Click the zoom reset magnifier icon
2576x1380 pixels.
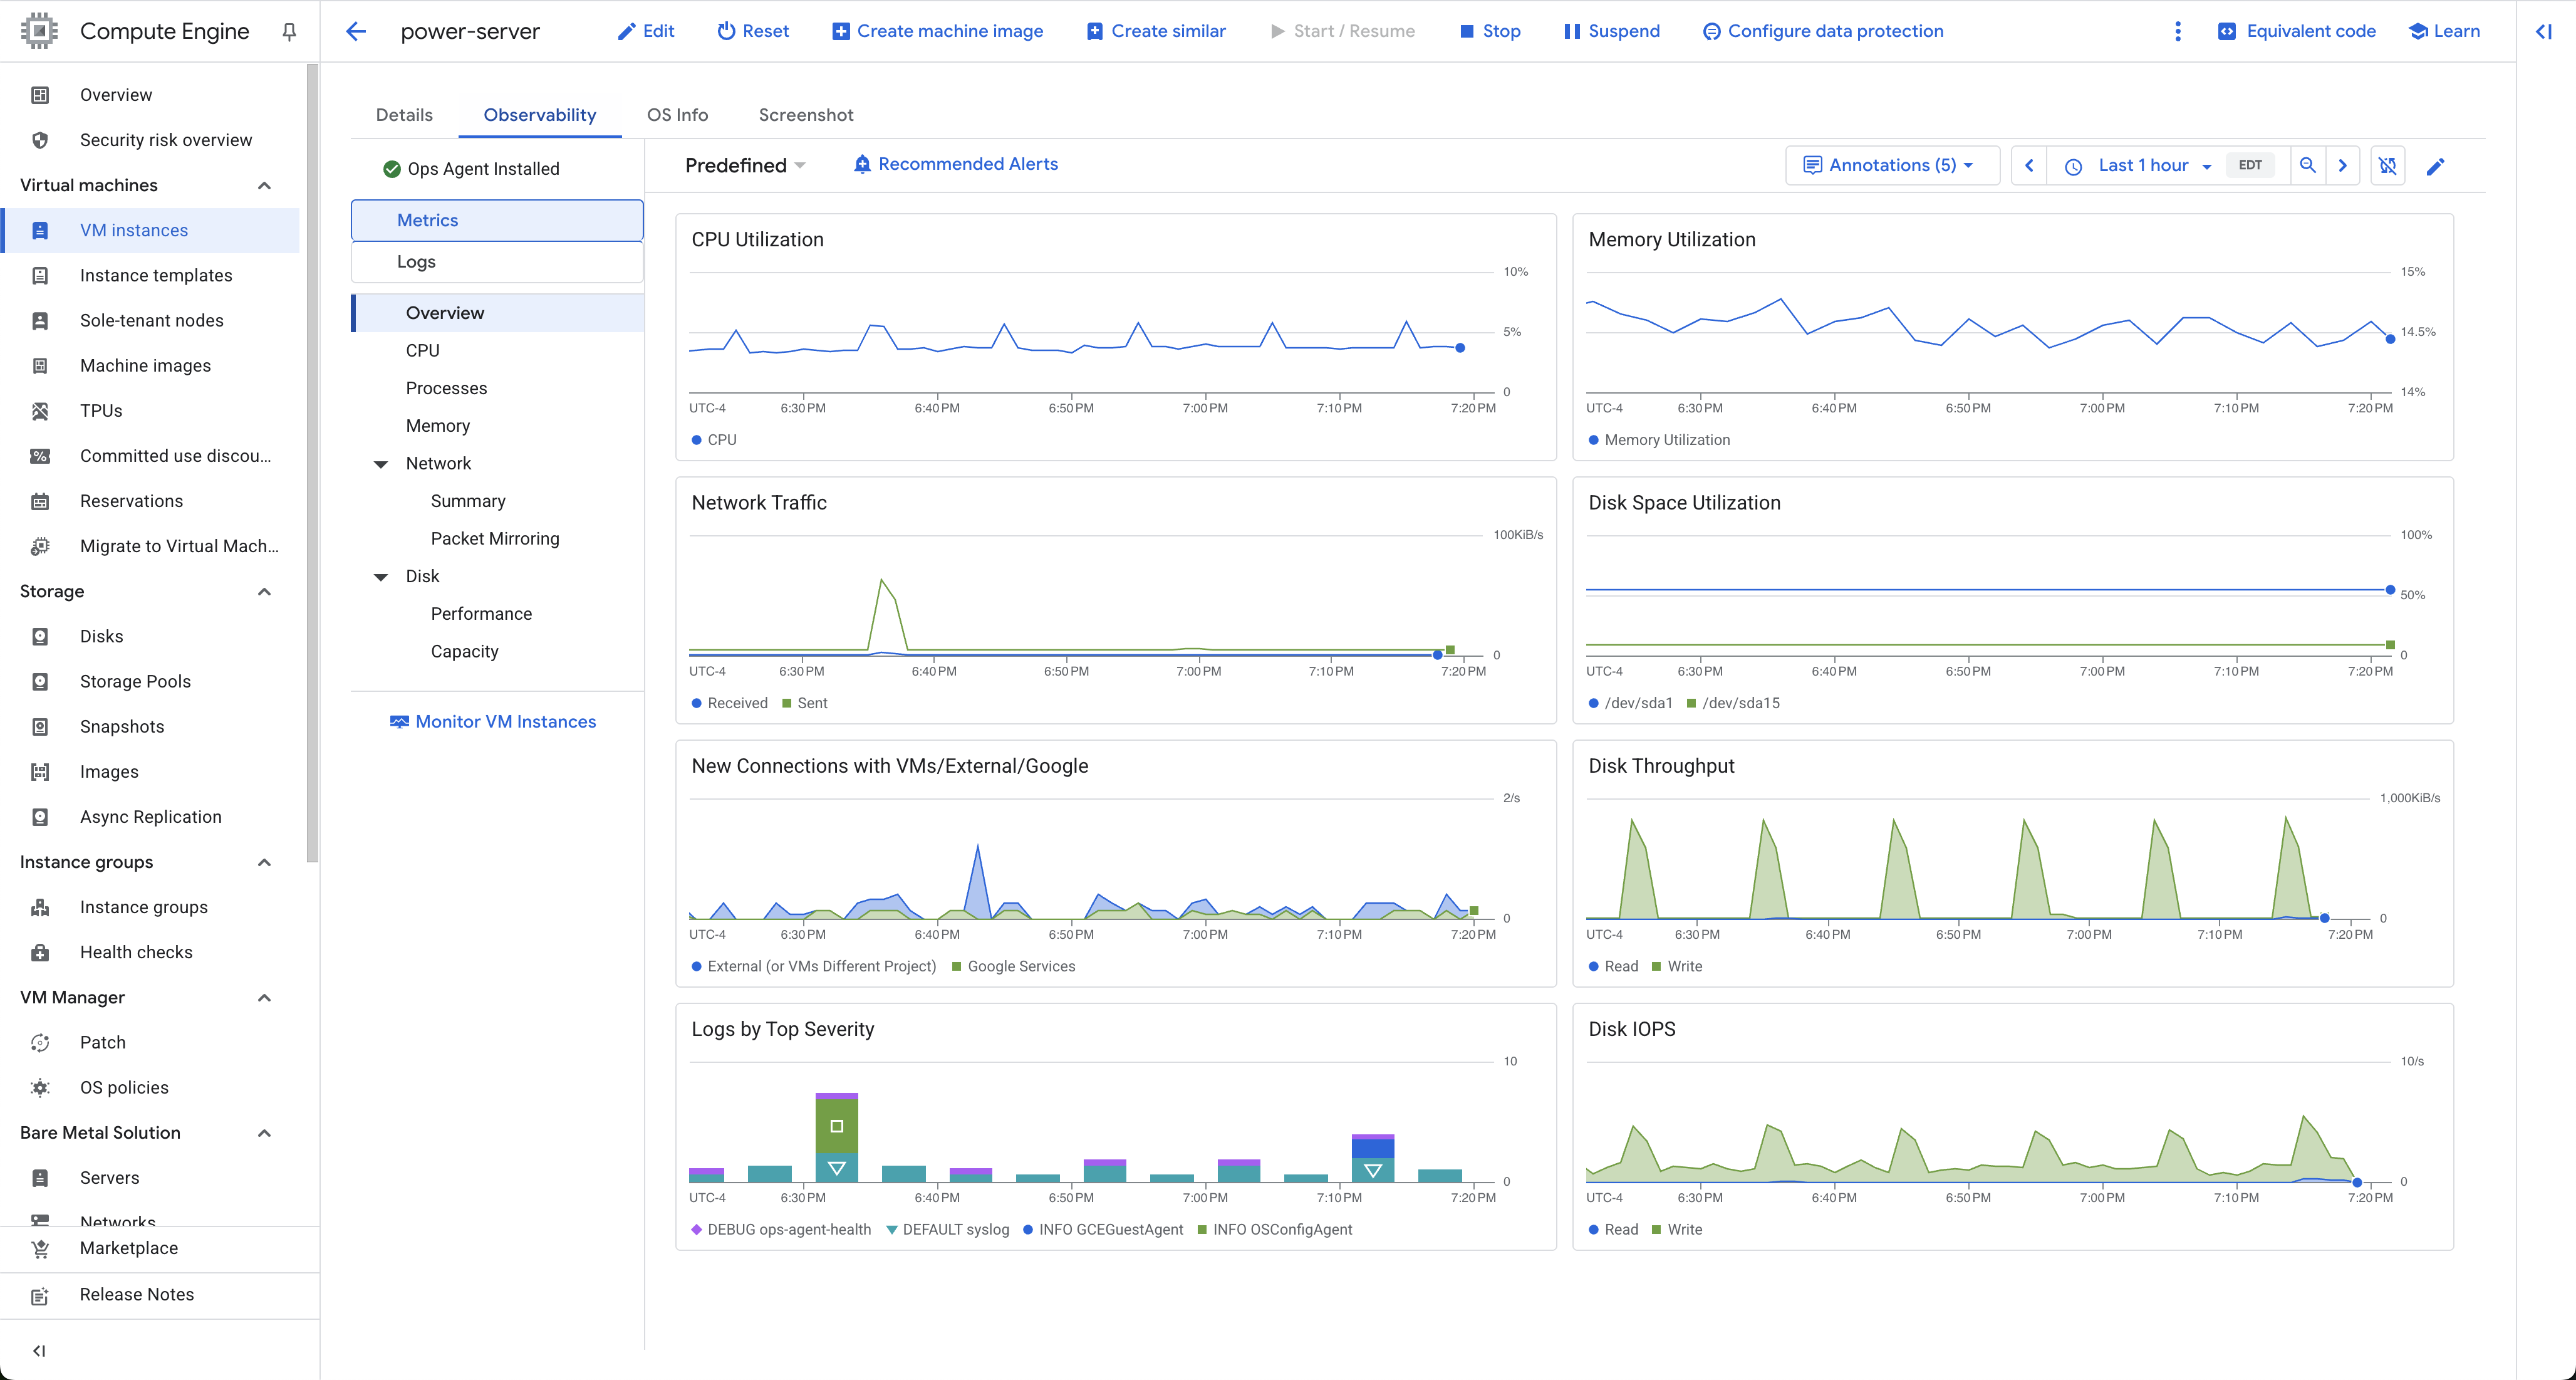pyautogui.click(x=2307, y=165)
